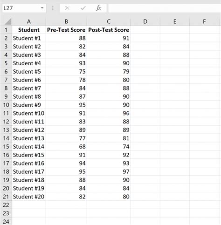Screen dimensions: 221x225
Task: Select the 'Student #6' cell
Action: (29, 80)
